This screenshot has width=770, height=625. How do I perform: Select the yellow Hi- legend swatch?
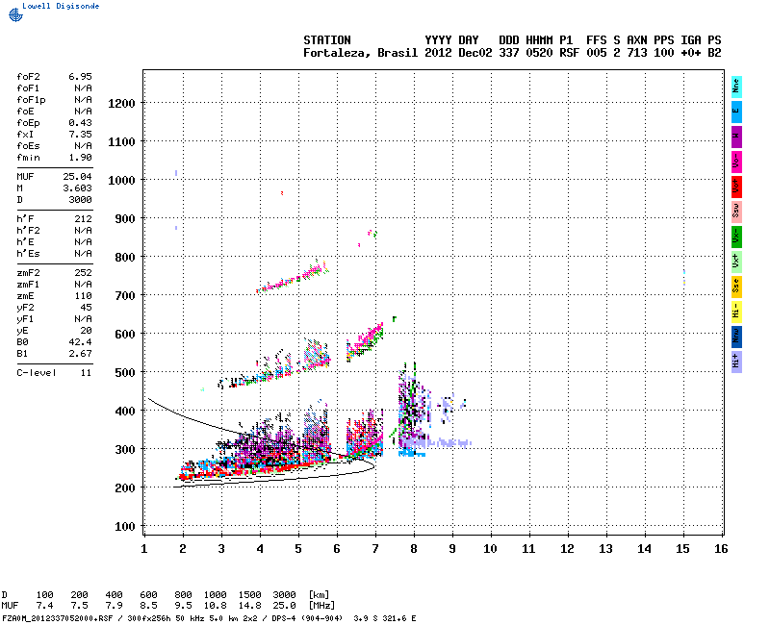click(736, 312)
